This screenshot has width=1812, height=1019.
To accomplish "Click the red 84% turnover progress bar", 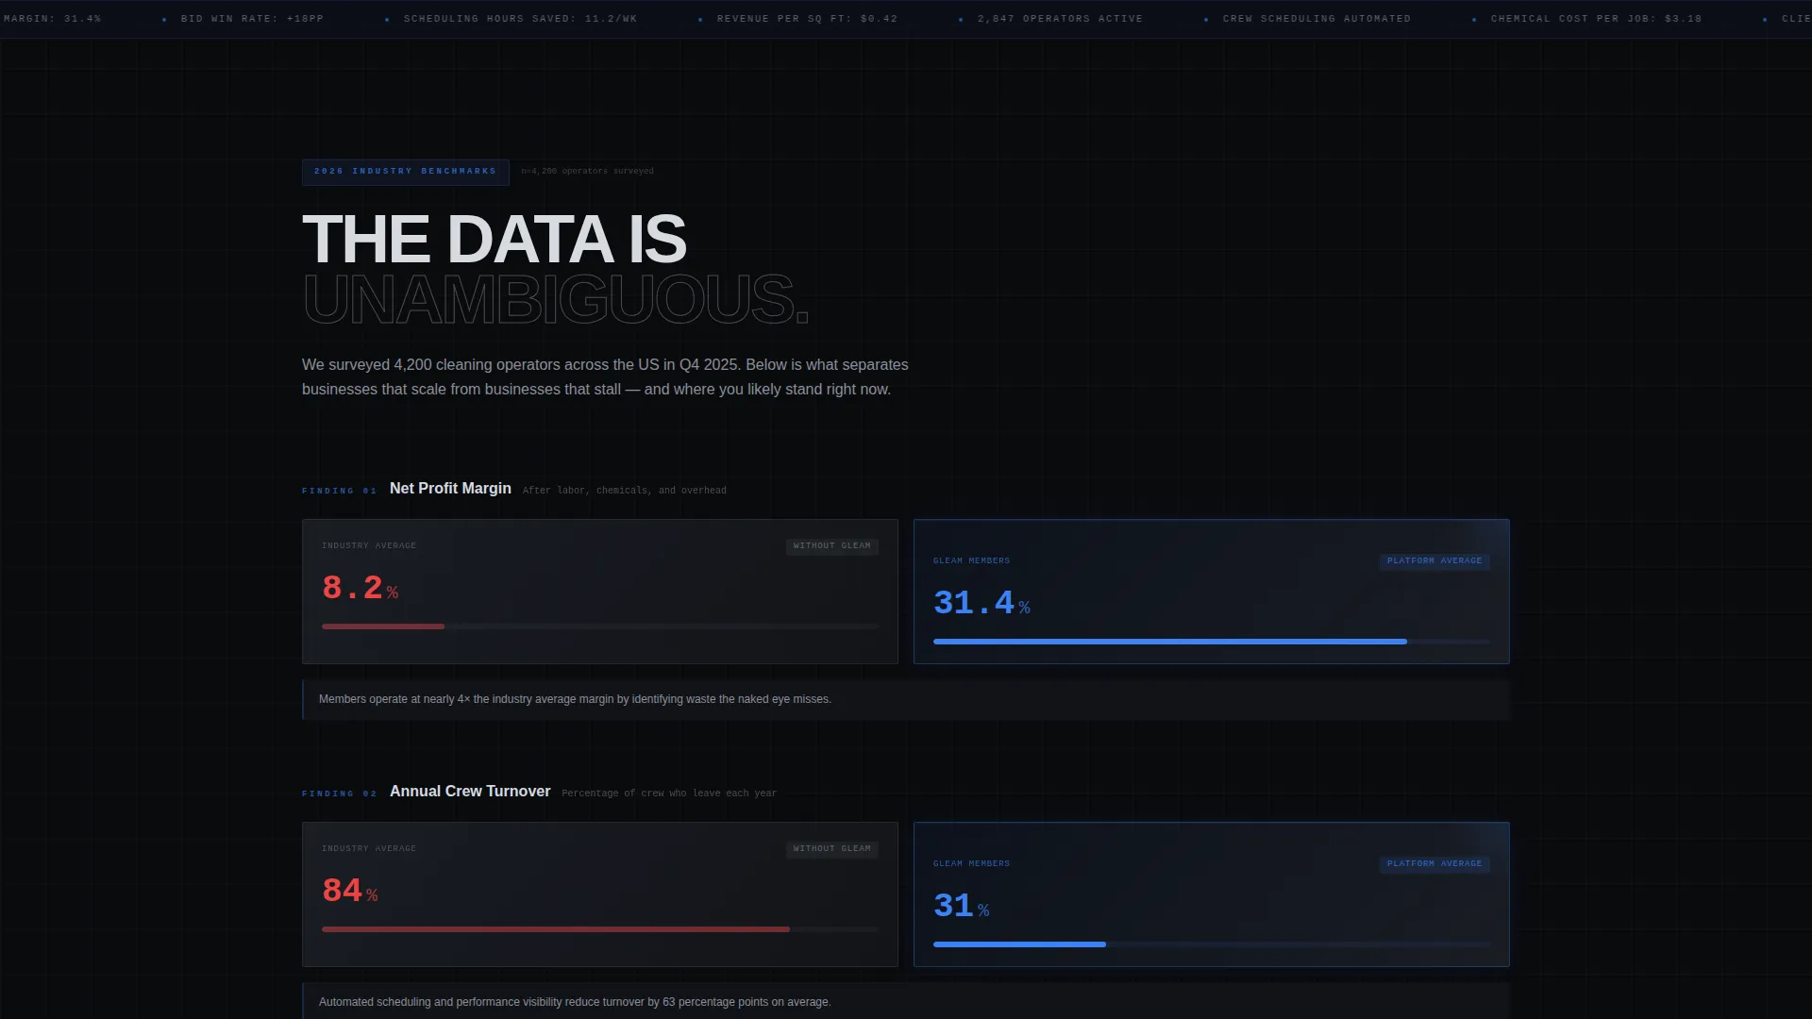I will [556, 929].
